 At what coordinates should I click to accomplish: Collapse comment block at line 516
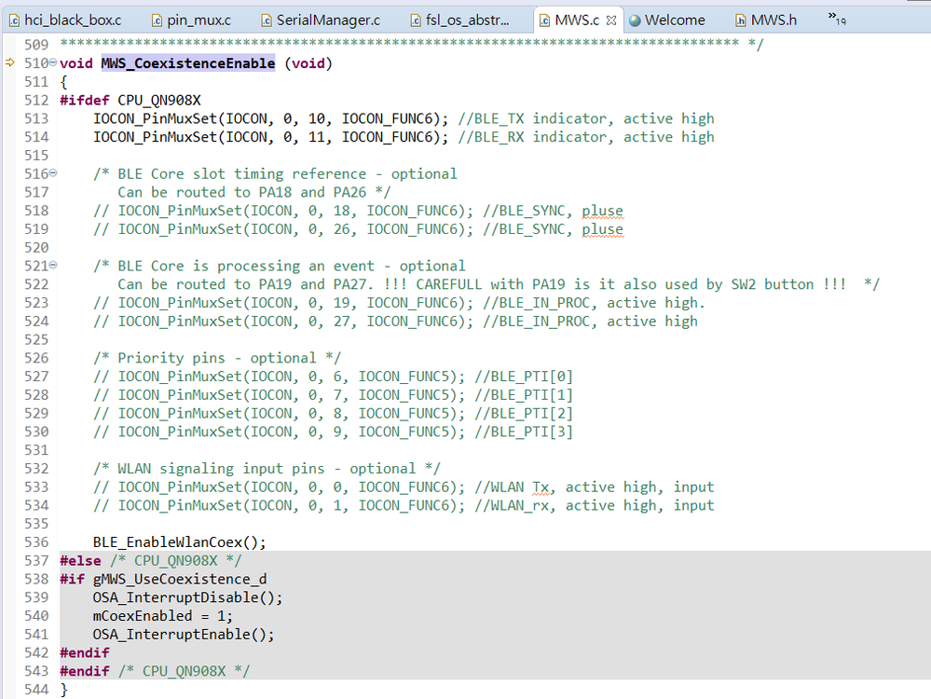click(x=53, y=172)
